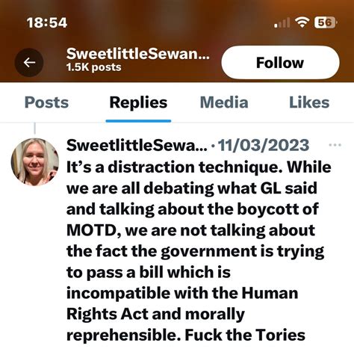Tap the cellular signal bars icon

[x=282, y=23]
